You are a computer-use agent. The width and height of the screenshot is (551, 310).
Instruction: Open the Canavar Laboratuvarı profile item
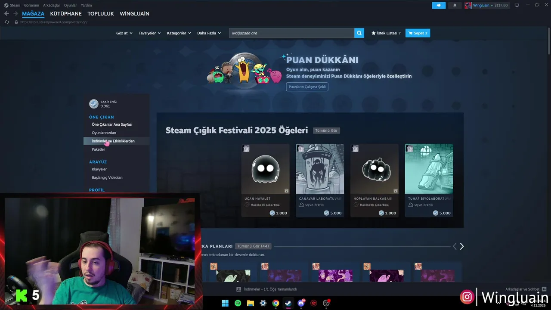pos(320,180)
